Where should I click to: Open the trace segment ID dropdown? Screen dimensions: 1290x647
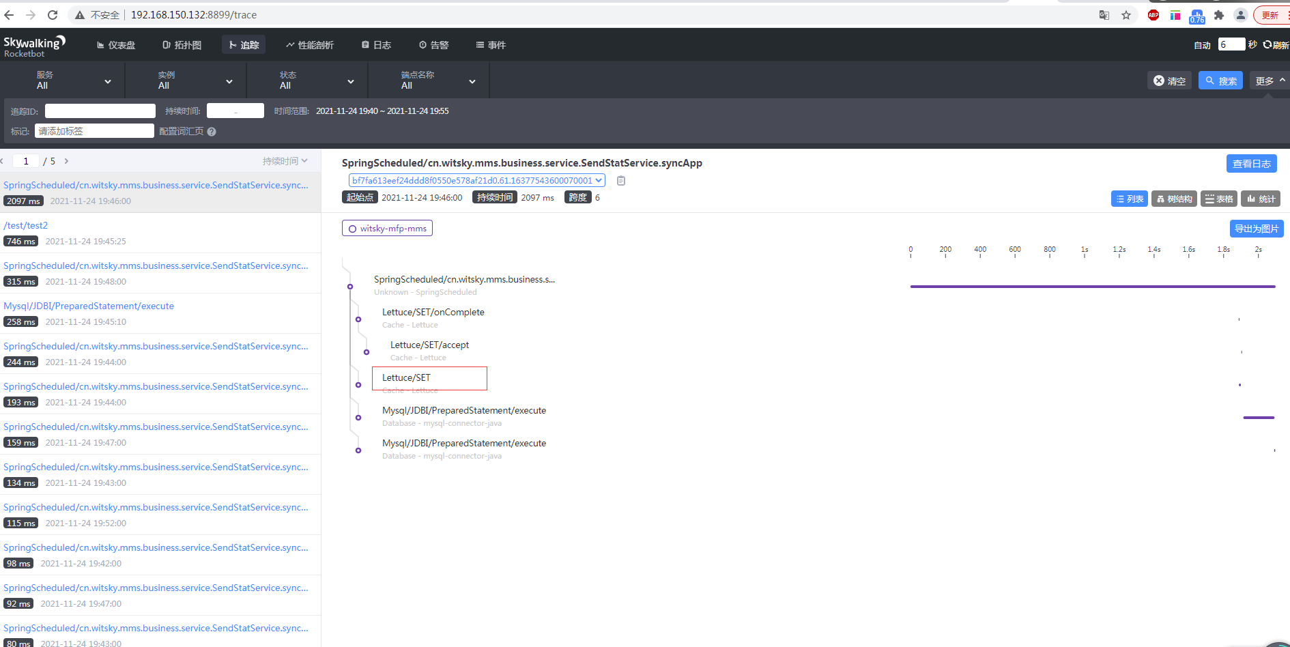coord(599,180)
